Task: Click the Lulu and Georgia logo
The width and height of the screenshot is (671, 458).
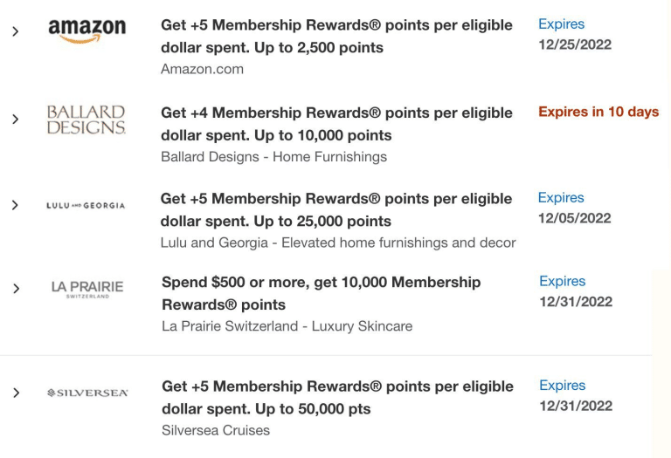Action: [86, 206]
